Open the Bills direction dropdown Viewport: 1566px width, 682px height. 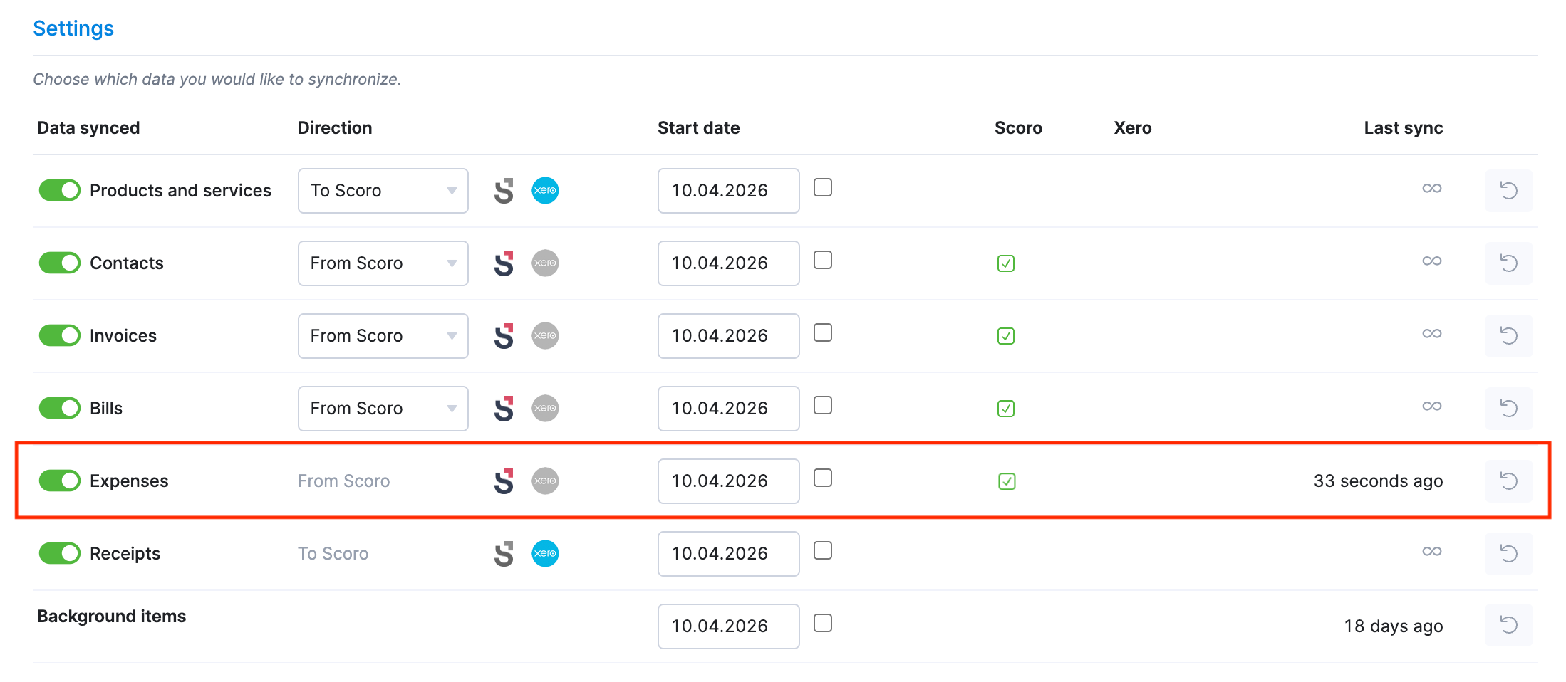[383, 409]
